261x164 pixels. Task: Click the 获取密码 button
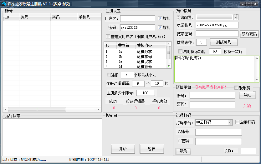coord(249,34)
